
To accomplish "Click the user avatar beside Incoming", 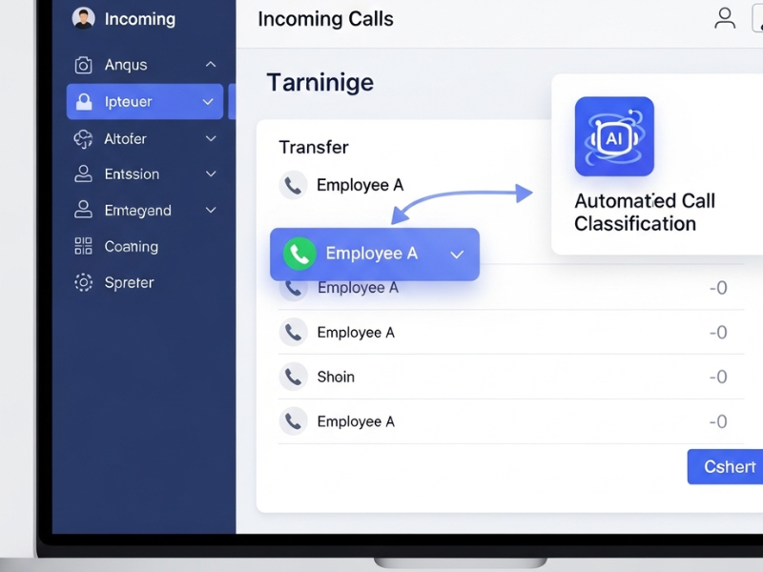I will pyautogui.click(x=83, y=18).
